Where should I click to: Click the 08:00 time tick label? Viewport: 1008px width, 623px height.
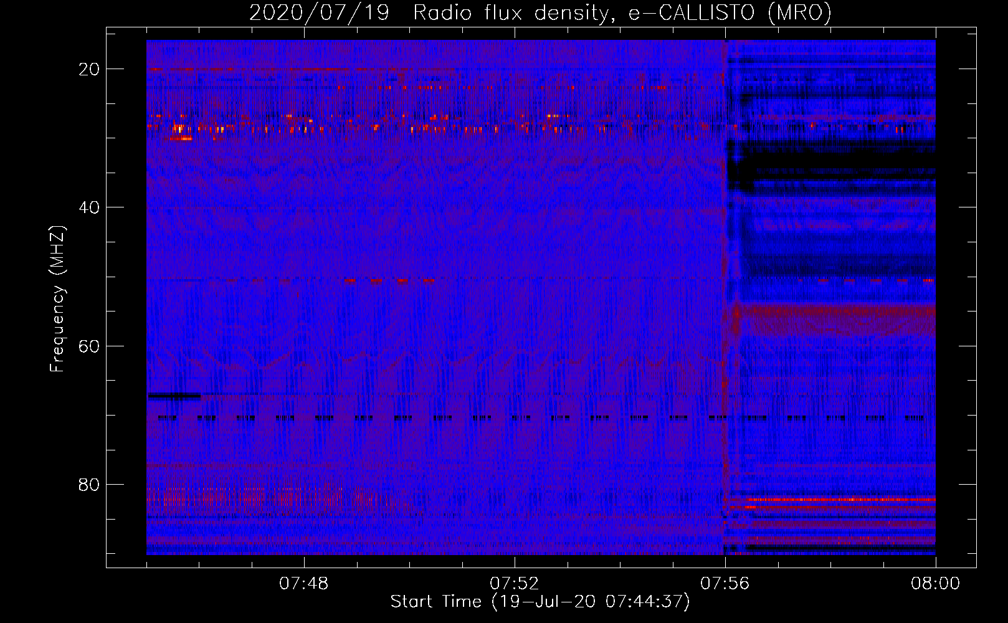pyautogui.click(x=935, y=584)
